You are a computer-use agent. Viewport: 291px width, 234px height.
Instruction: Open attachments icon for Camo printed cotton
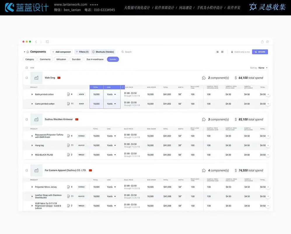point(68,104)
